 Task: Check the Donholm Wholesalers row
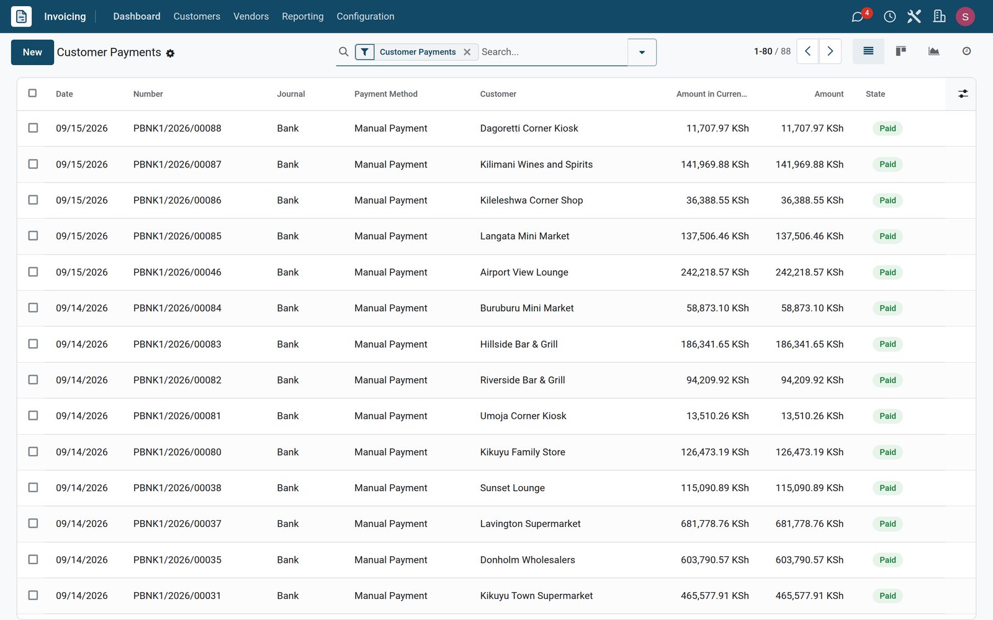33,559
